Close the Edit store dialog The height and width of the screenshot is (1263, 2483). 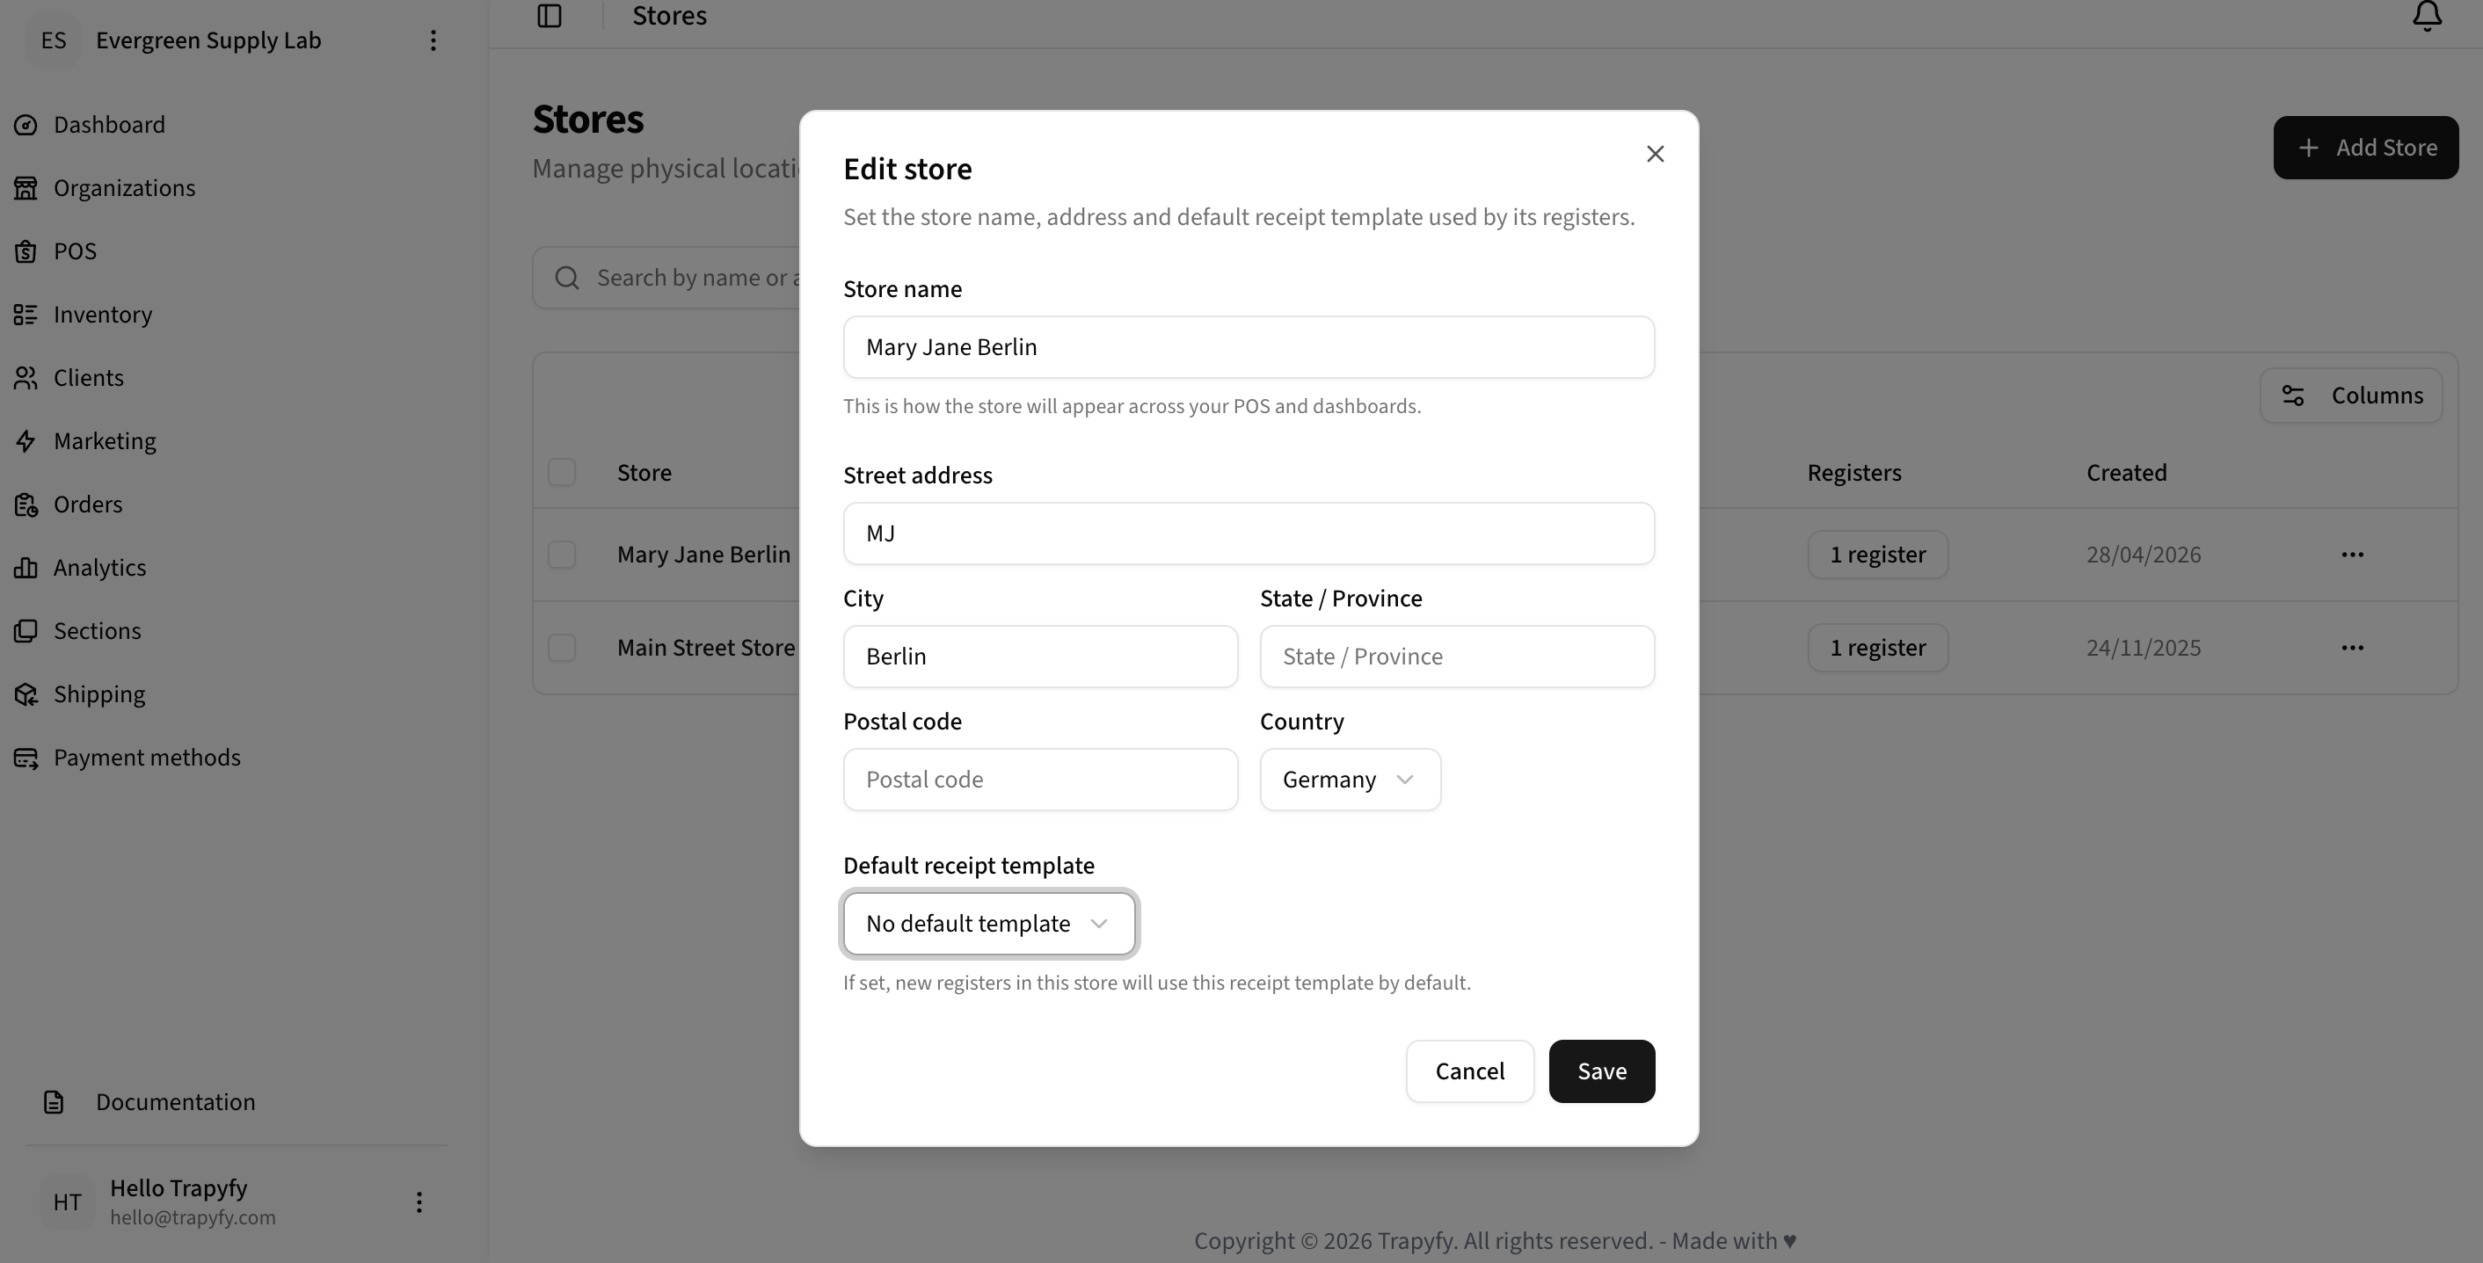coord(1655,154)
